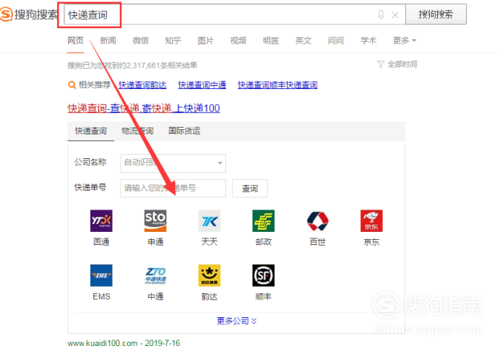The image size is (500, 354).
Task: Switch to the 图片 tab
Action: (x=206, y=40)
